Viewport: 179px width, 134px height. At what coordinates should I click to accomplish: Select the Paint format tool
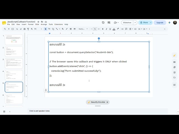pos(28,29)
